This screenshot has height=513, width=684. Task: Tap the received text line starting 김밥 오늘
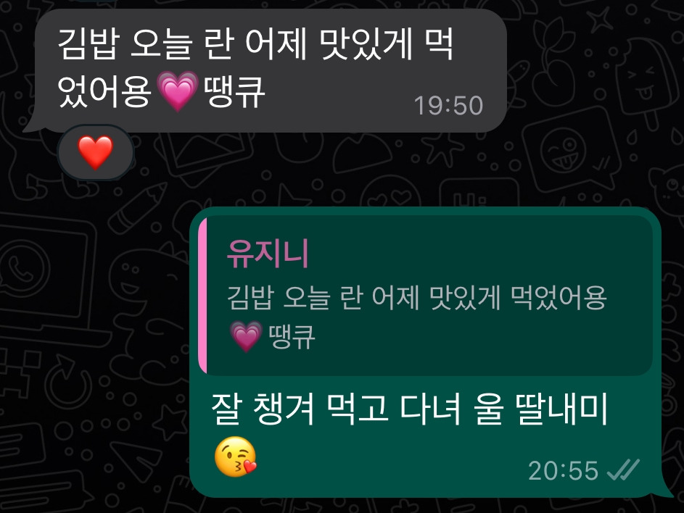pyautogui.click(x=255, y=44)
